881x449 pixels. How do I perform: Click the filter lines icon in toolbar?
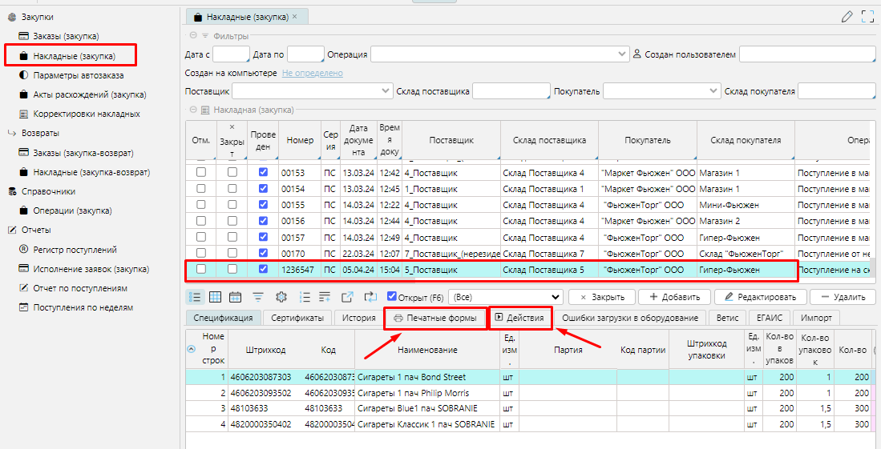pos(258,297)
